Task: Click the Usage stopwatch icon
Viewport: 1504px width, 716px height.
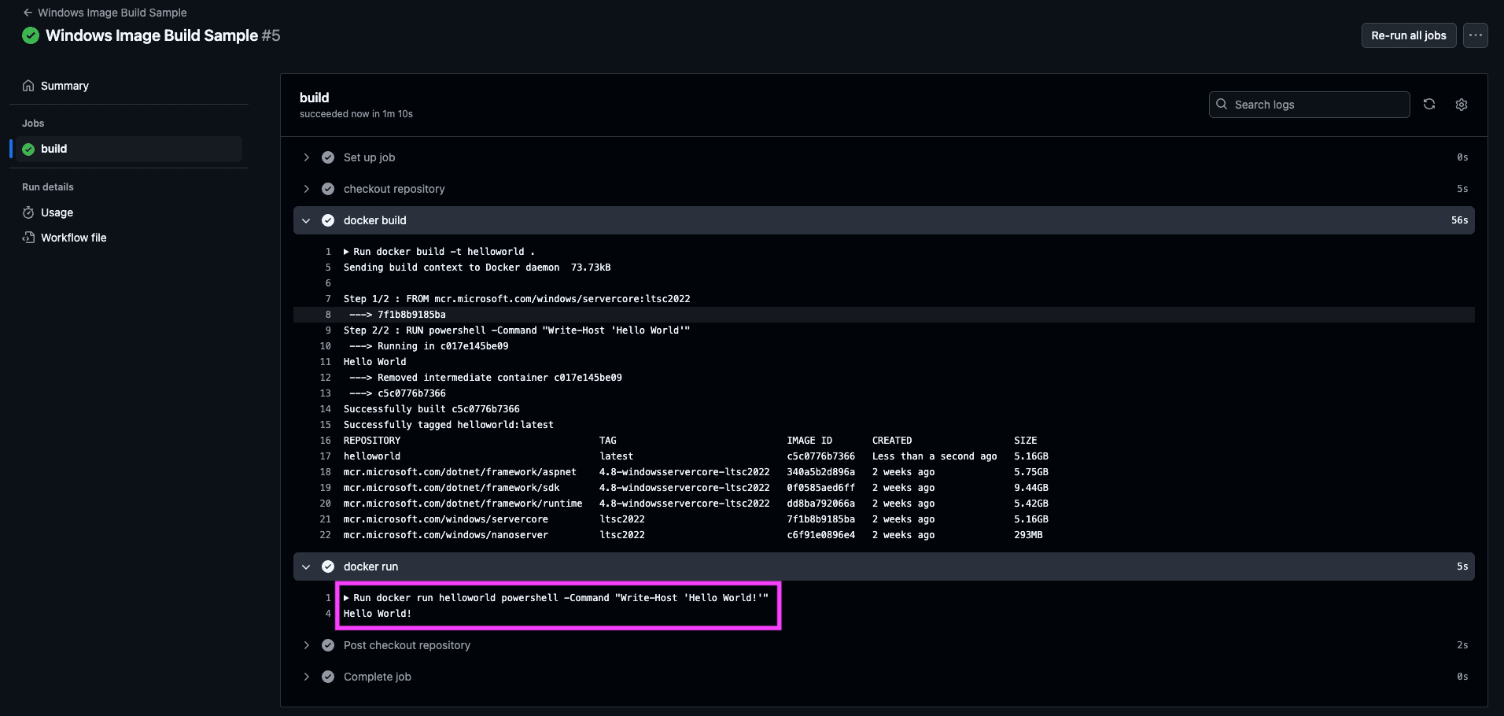Action: click(x=28, y=212)
